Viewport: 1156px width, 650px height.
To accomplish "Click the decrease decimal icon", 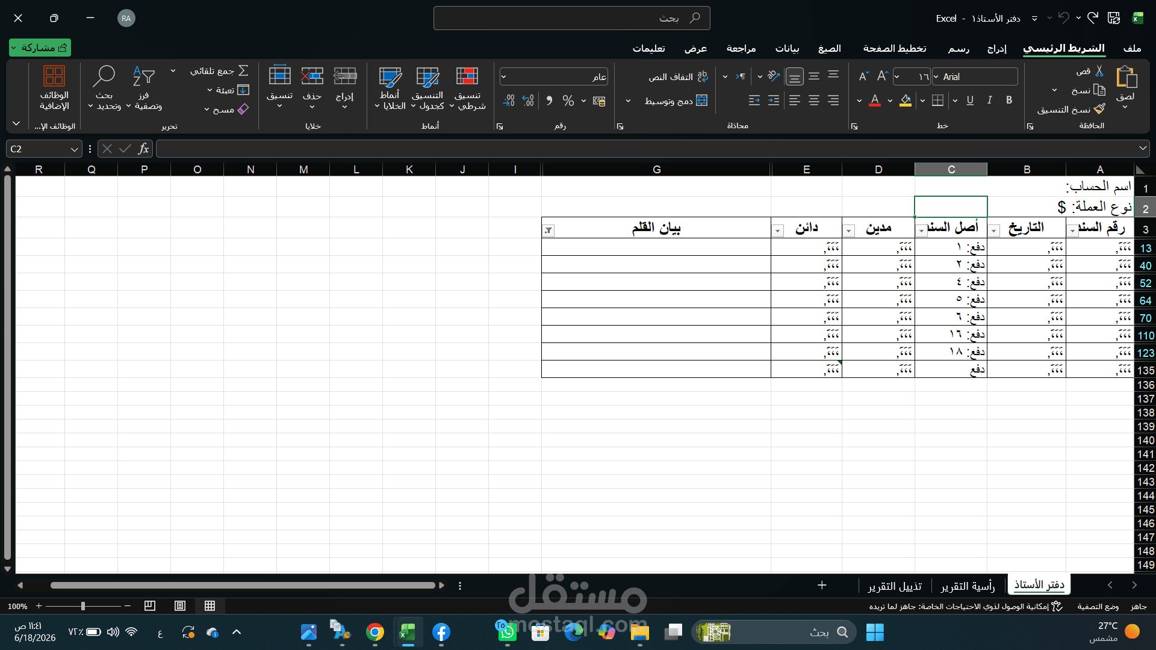I will click(509, 101).
